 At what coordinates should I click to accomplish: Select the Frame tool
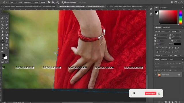pyautogui.click(x=2, y=28)
